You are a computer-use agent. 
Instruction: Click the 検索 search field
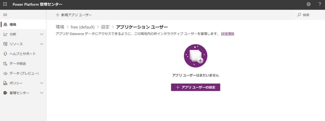[x=309, y=15]
